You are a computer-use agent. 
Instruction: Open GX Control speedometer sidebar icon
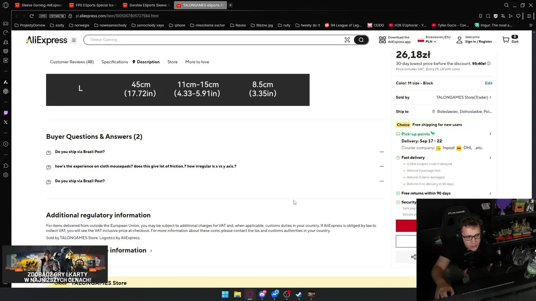(x=5, y=33)
